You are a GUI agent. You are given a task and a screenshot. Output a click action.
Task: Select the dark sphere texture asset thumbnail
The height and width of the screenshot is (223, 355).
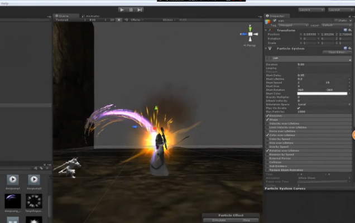click(13, 201)
